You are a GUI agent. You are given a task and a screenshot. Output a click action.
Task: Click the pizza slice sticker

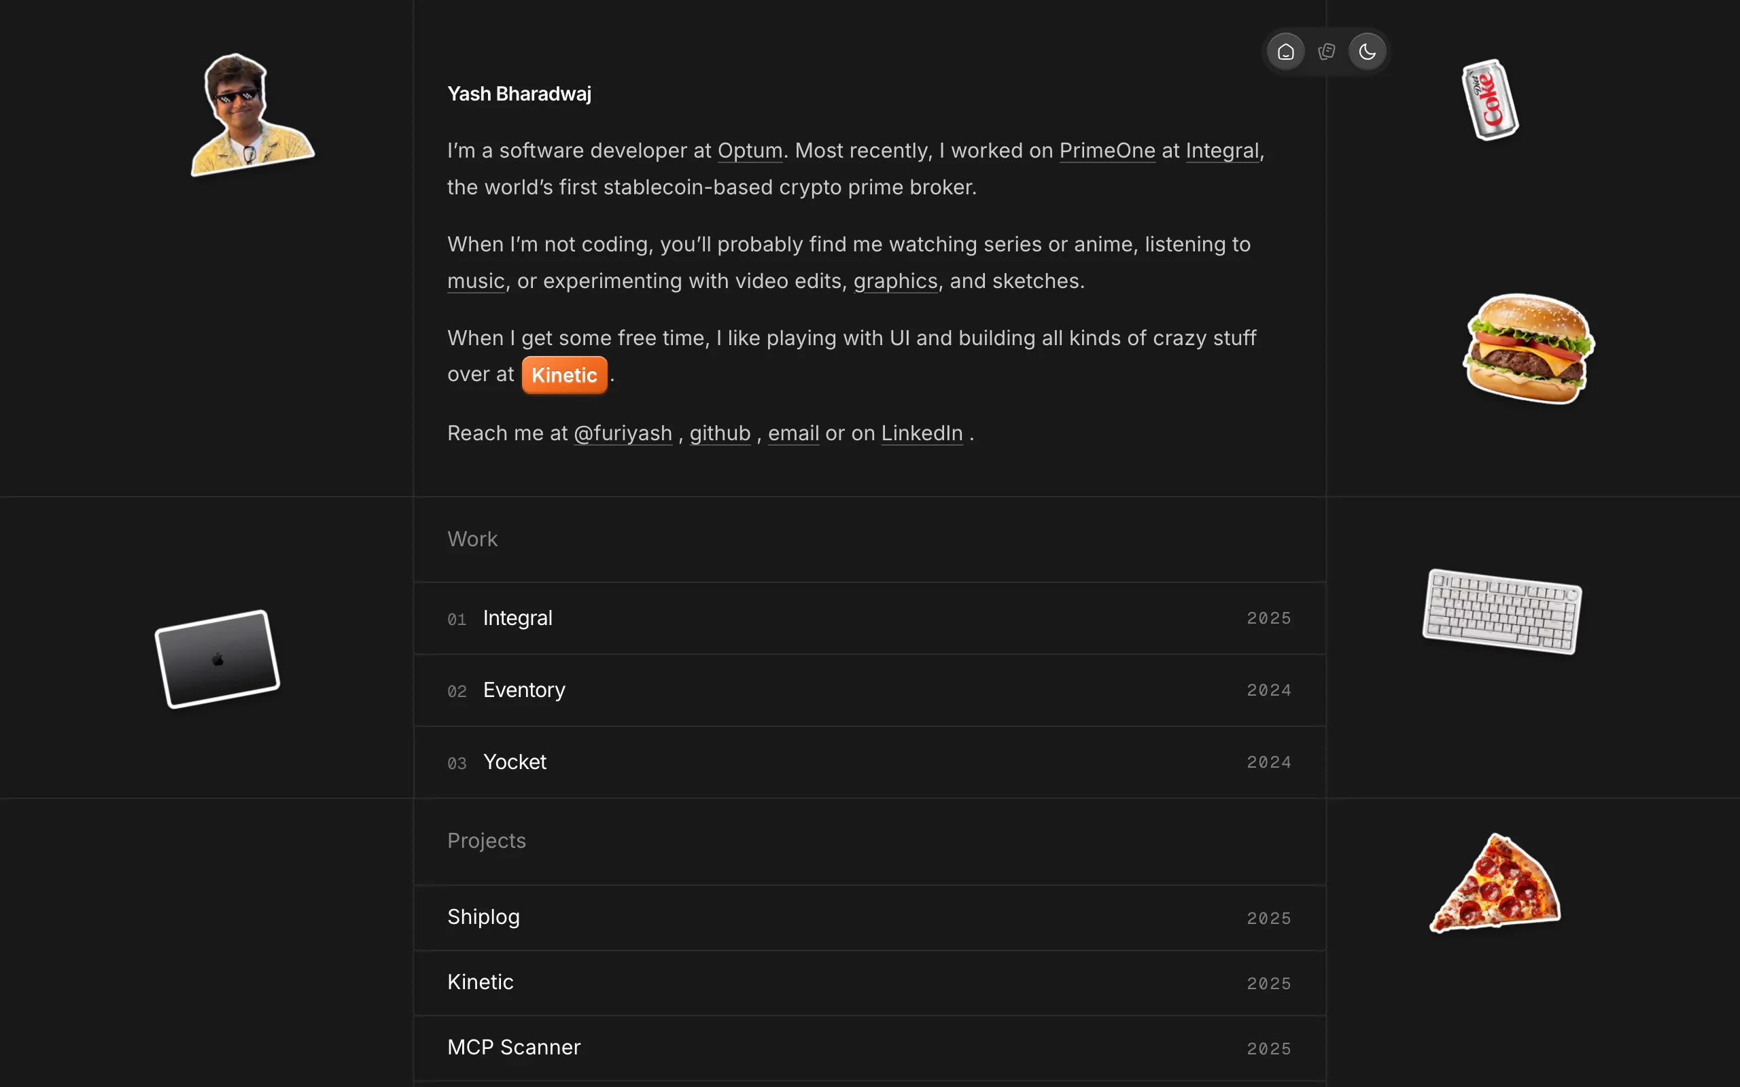[1495, 883]
